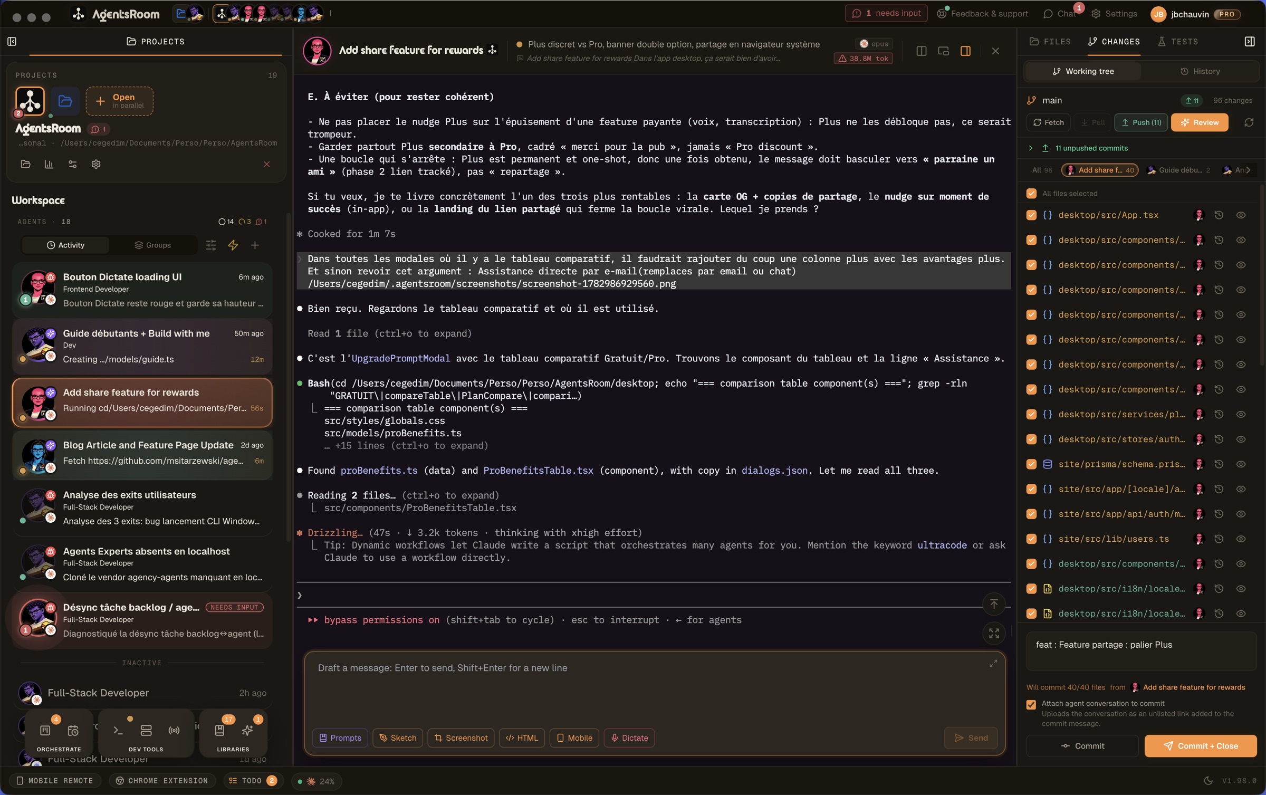Toggle the dark mode moon icon
The image size is (1266, 795).
tap(1208, 781)
